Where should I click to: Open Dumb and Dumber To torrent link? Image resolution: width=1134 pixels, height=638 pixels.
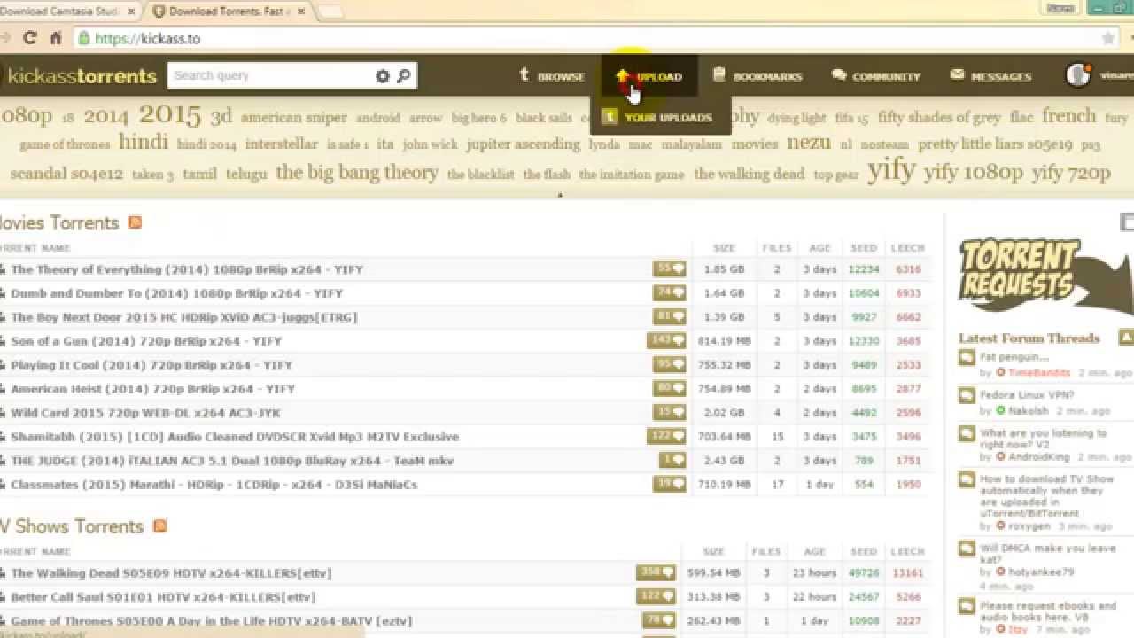(x=176, y=293)
